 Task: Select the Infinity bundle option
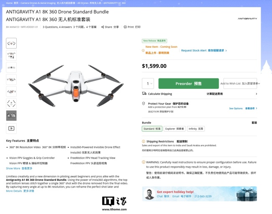[x=196, y=129]
